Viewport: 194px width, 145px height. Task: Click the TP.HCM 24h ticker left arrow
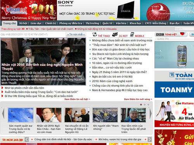click(x=27, y=139)
